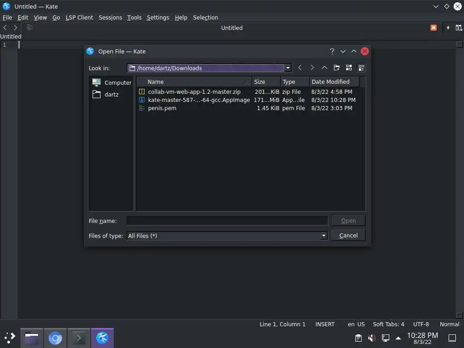Open the File menu

7,18
